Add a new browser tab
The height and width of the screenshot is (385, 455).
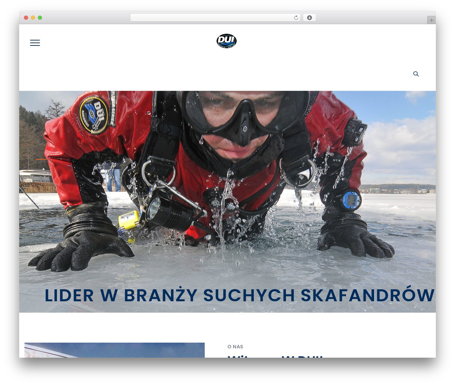coord(431,20)
